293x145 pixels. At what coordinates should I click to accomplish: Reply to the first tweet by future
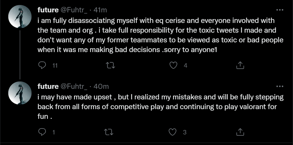pos(42,66)
